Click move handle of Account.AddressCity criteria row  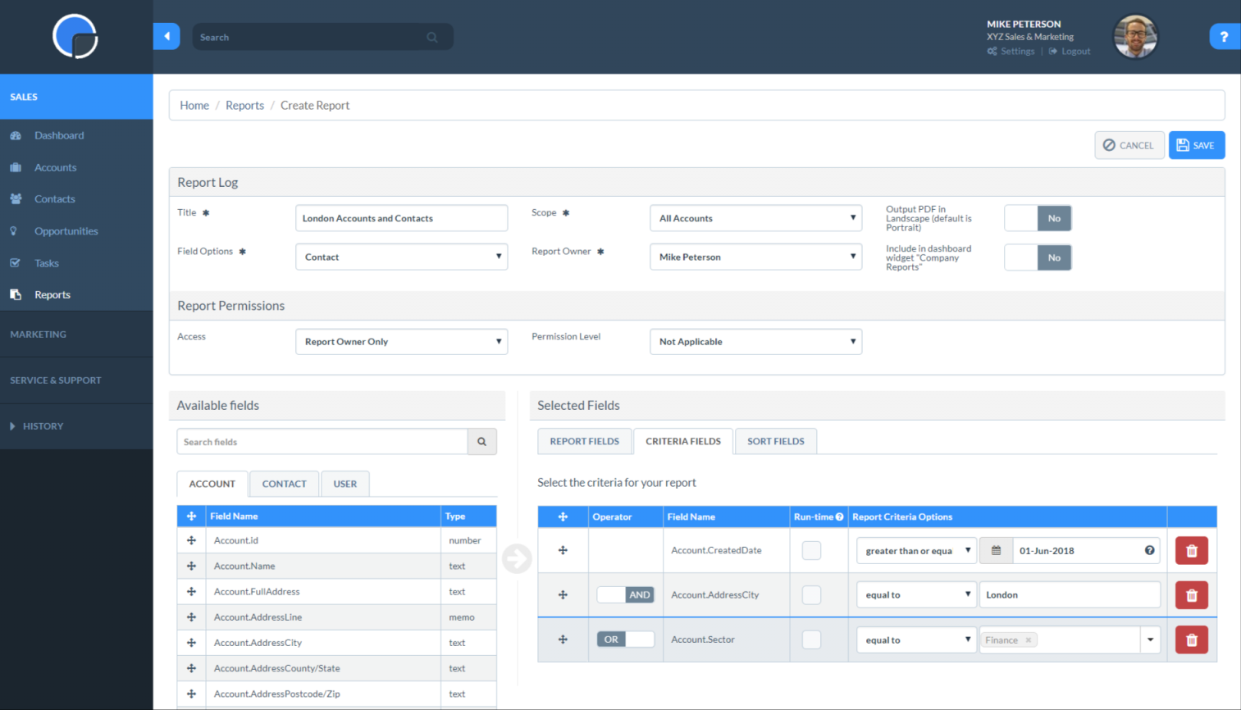coord(563,594)
